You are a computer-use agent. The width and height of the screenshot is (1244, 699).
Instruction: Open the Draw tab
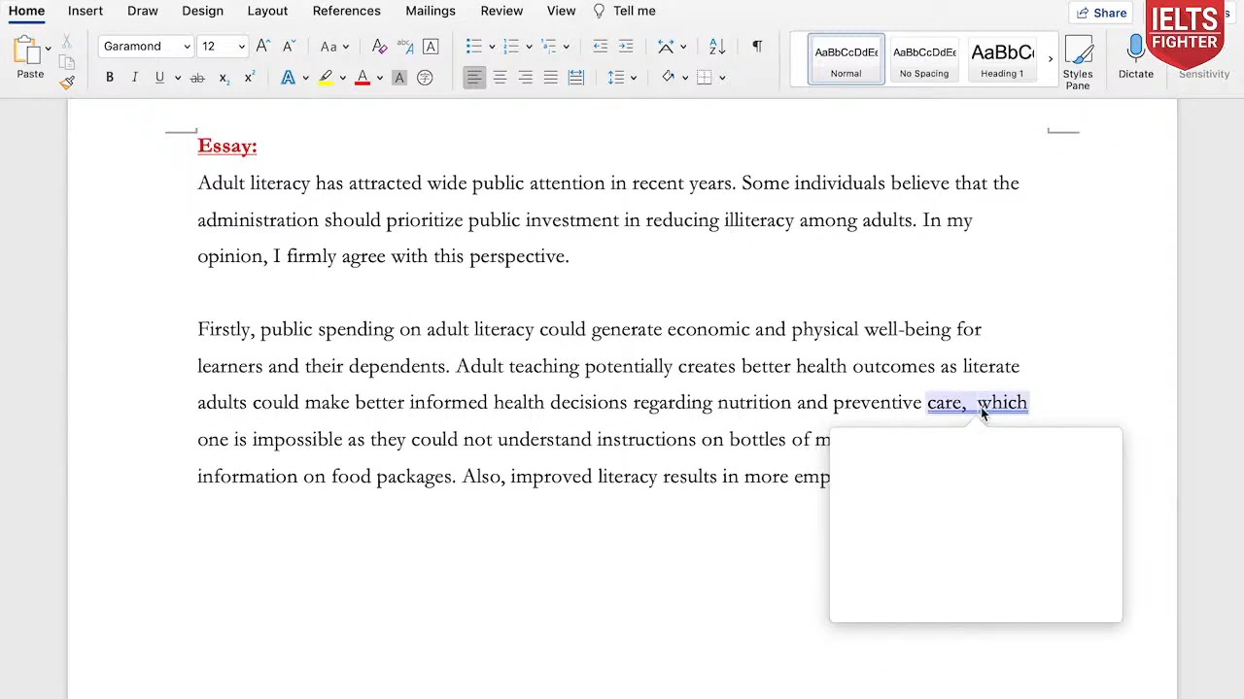143,11
